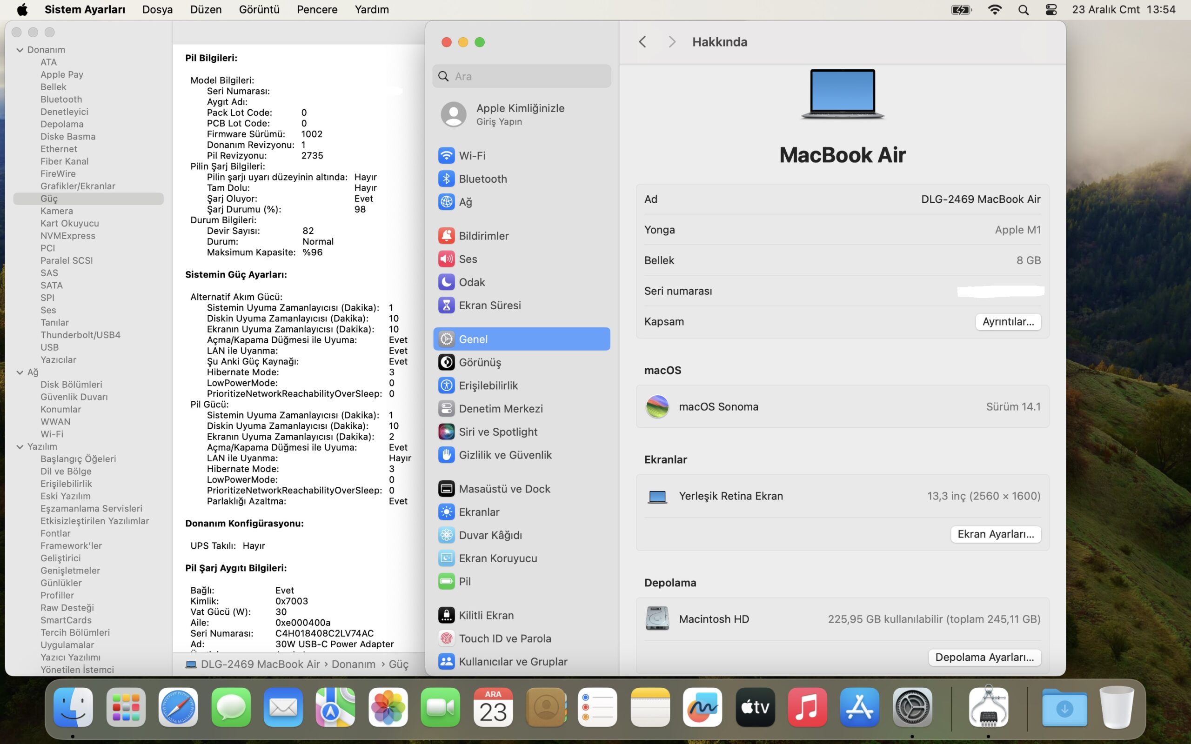Image resolution: width=1191 pixels, height=744 pixels.
Task: Open Touch ID ve Parola settings
Action: click(521, 638)
